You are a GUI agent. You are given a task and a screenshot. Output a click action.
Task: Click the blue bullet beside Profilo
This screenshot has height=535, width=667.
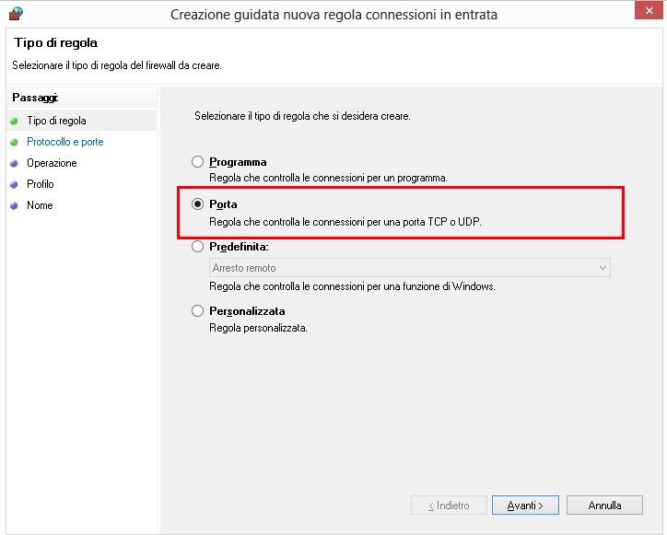click(x=14, y=185)
